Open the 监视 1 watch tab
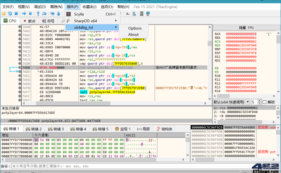Image resolution: width=281 pixels, height=173 pixels. tap(123, 129)
